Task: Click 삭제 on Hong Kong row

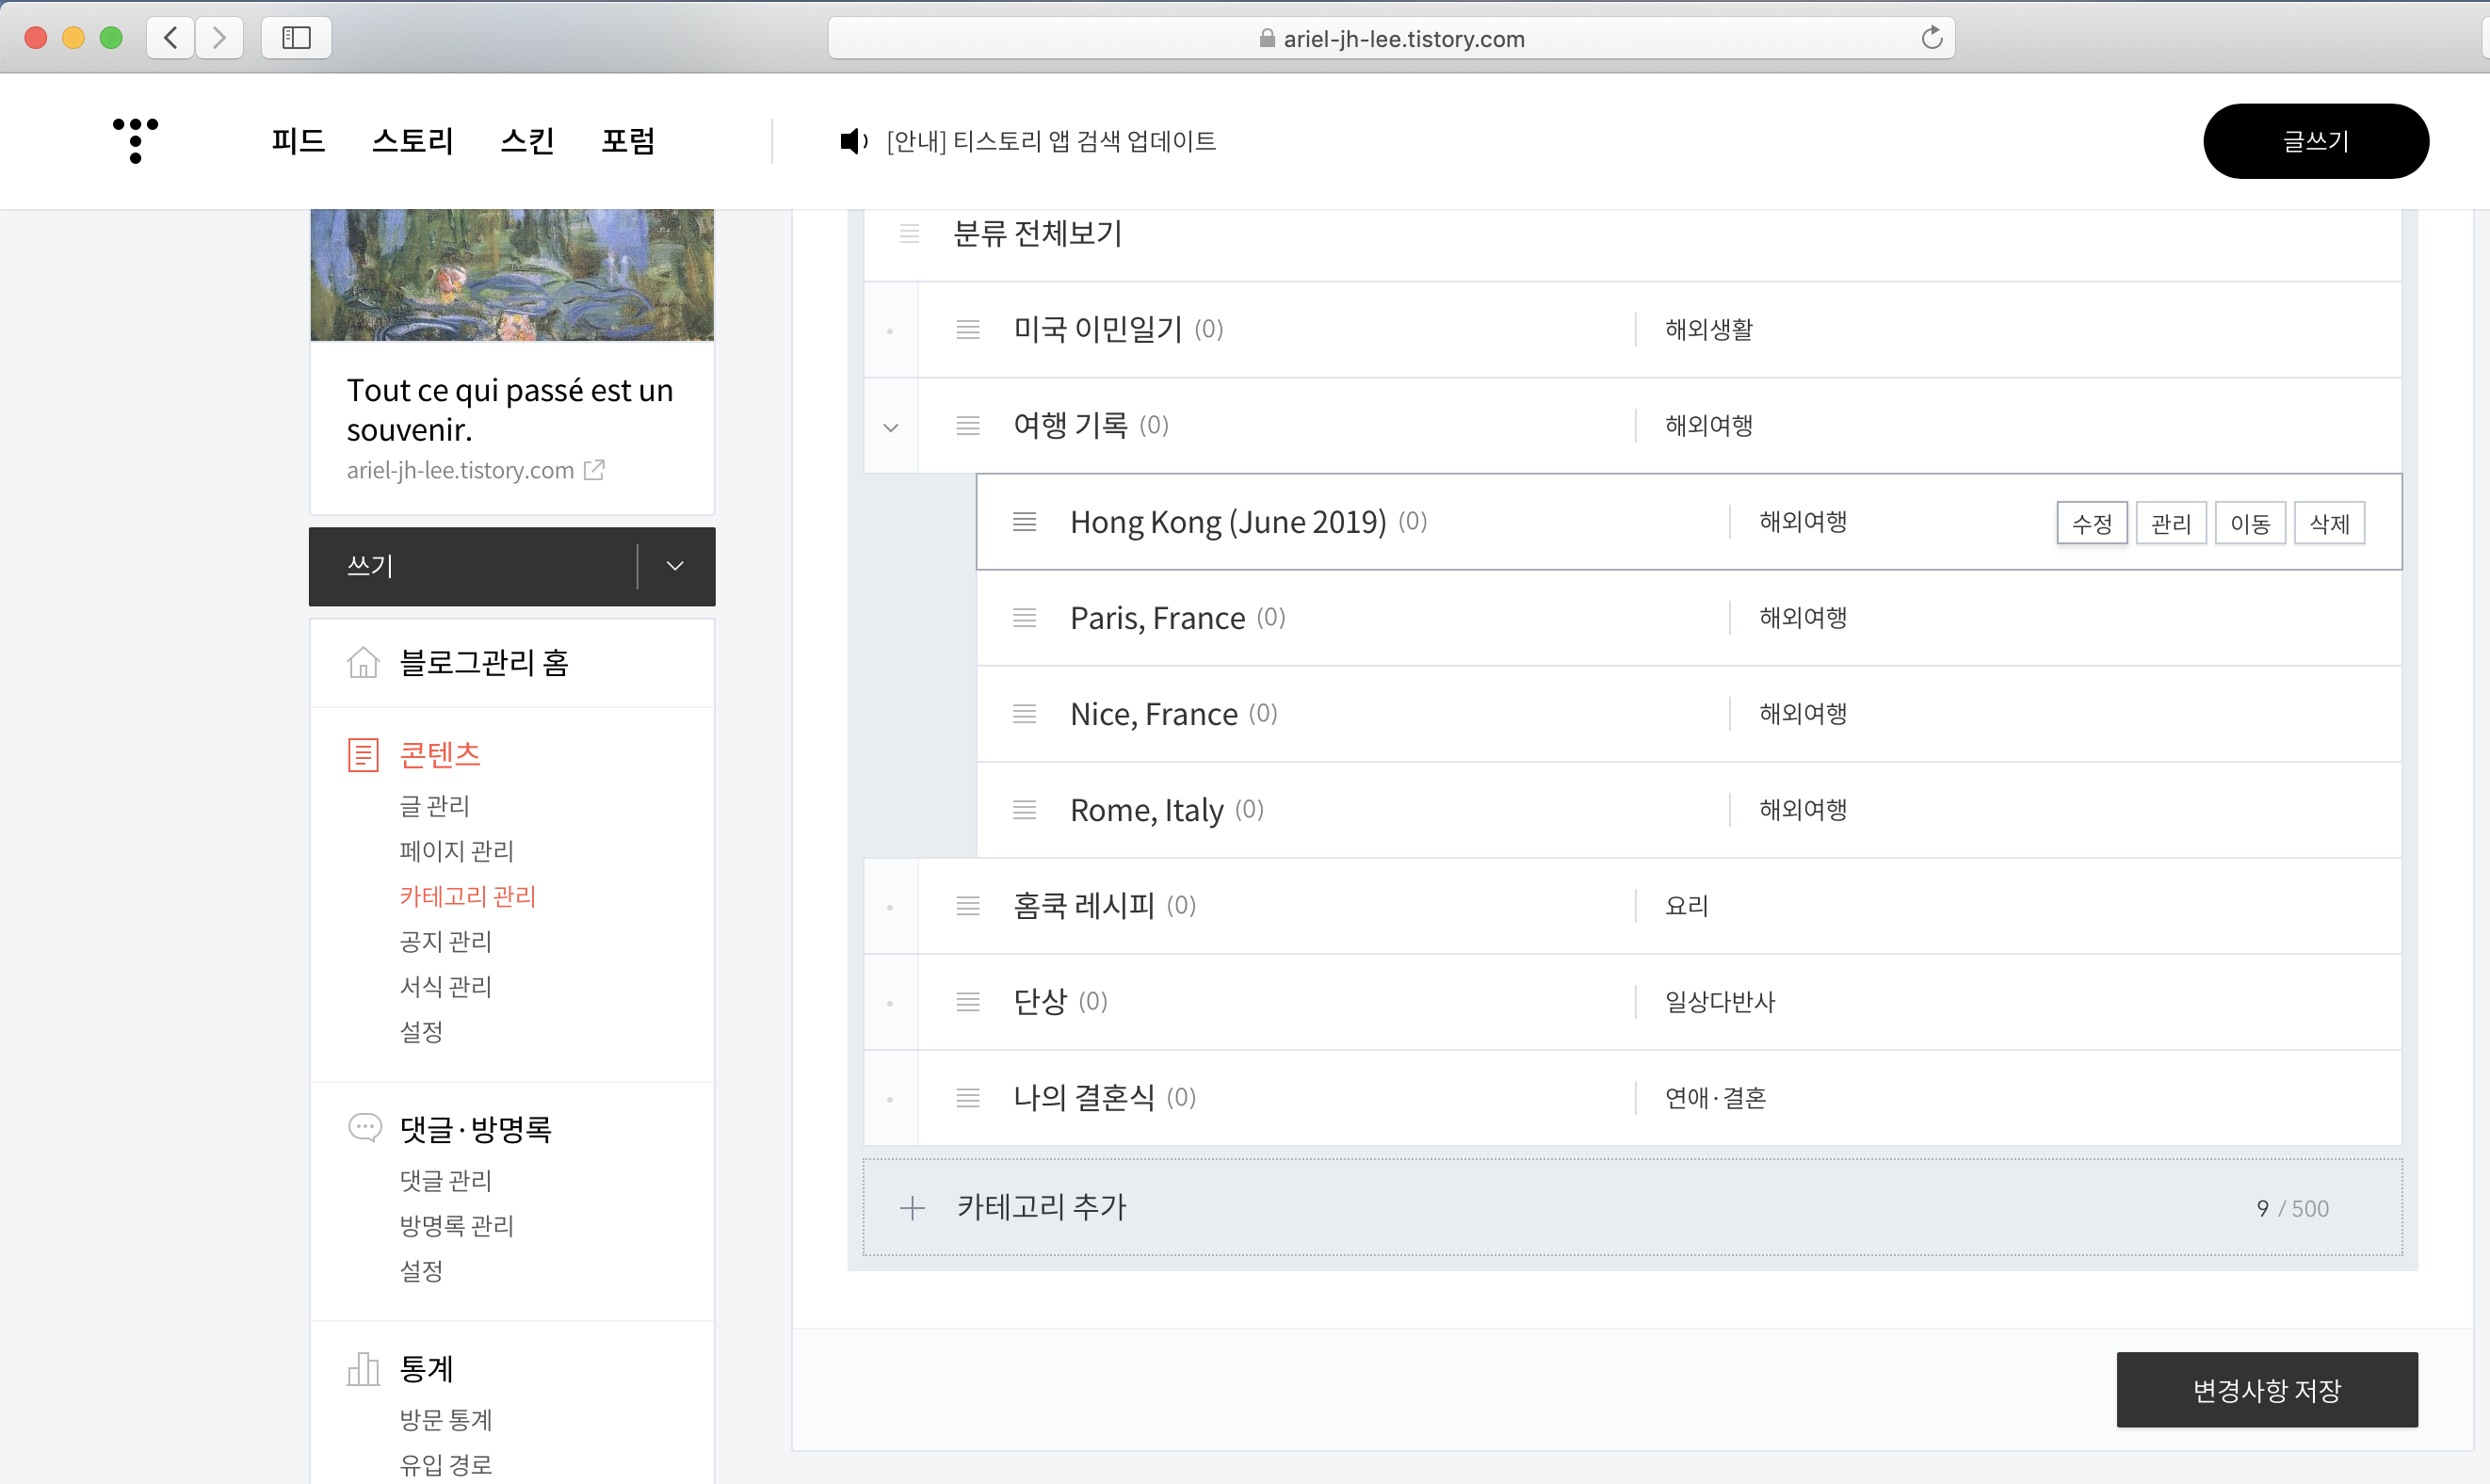Action: pos(2329,523)
